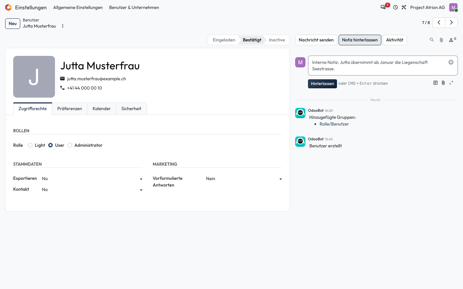Open Allgemeine Einstellungen menu
This screenshot has height=289, width=463.
click(78, 7)
